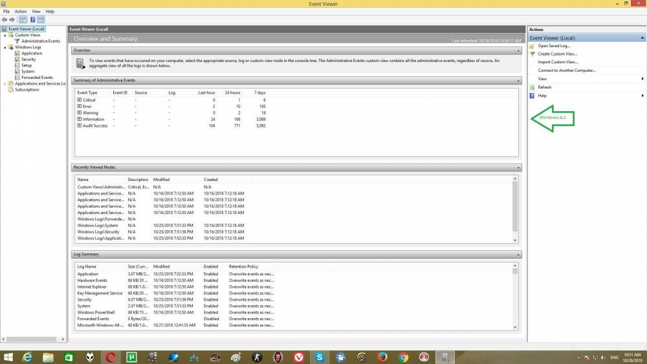Select Key Management Service log row

pos(175,293)
